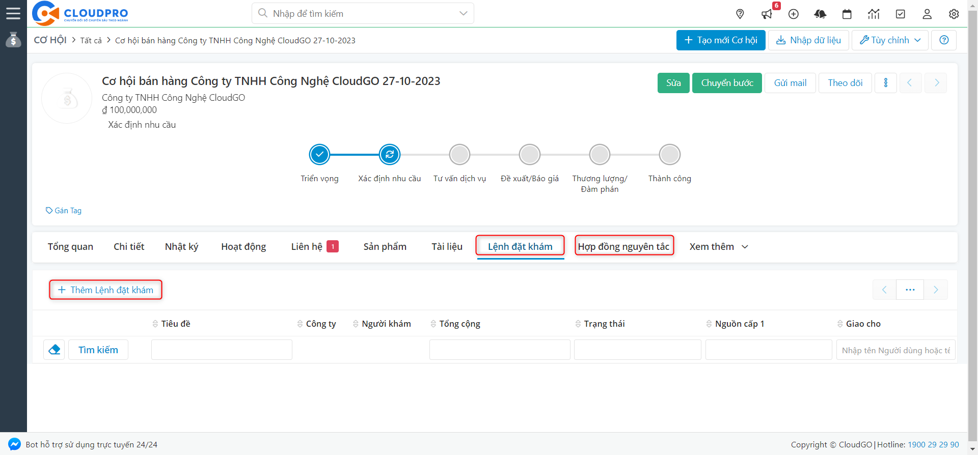Sort by Nguồn cấp 1 column
Screen dimensions: 978x455
(735, 324)
